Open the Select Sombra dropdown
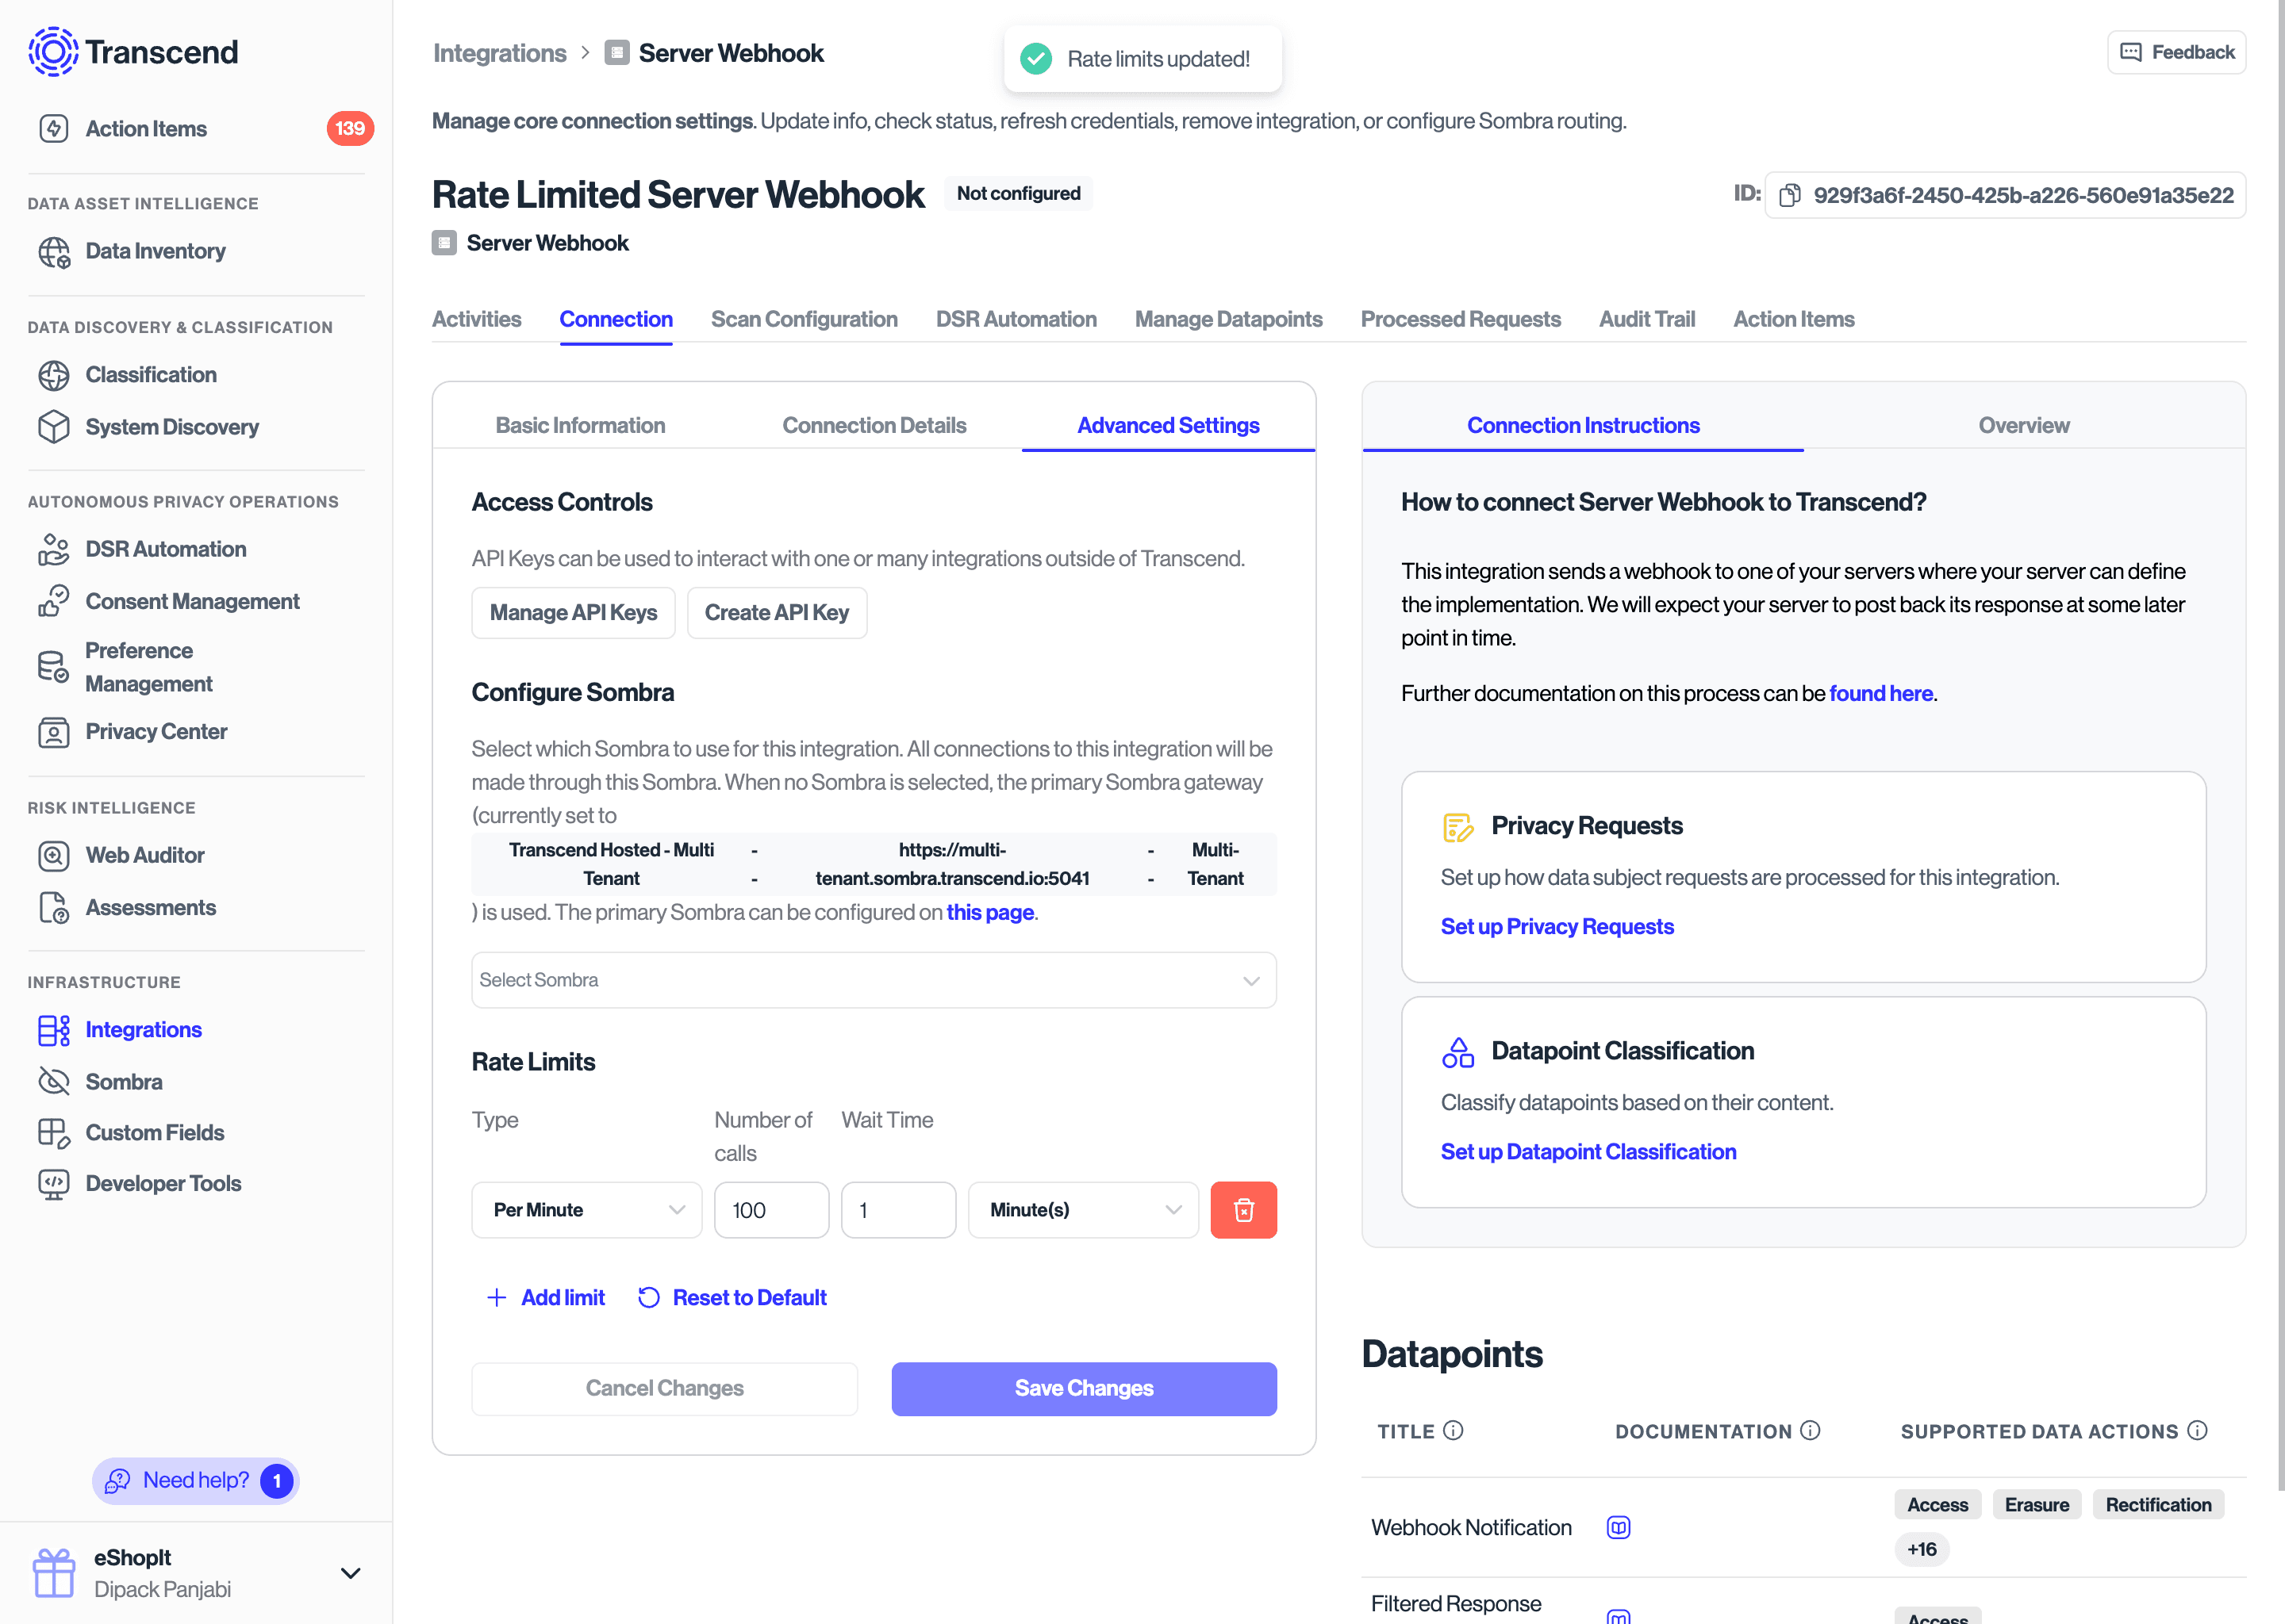This screenshot has height=1624, width=2285. [873, 980]
